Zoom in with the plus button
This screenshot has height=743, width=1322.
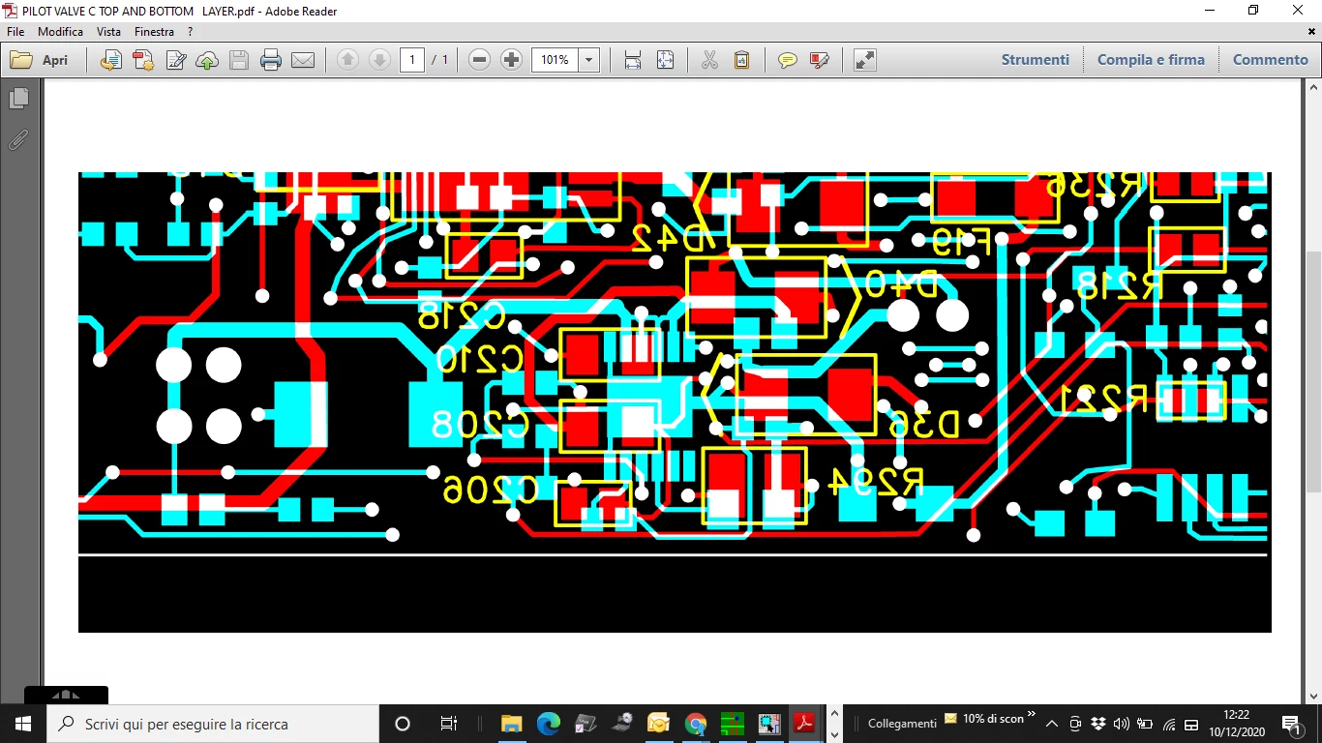[x=512, y=60]
